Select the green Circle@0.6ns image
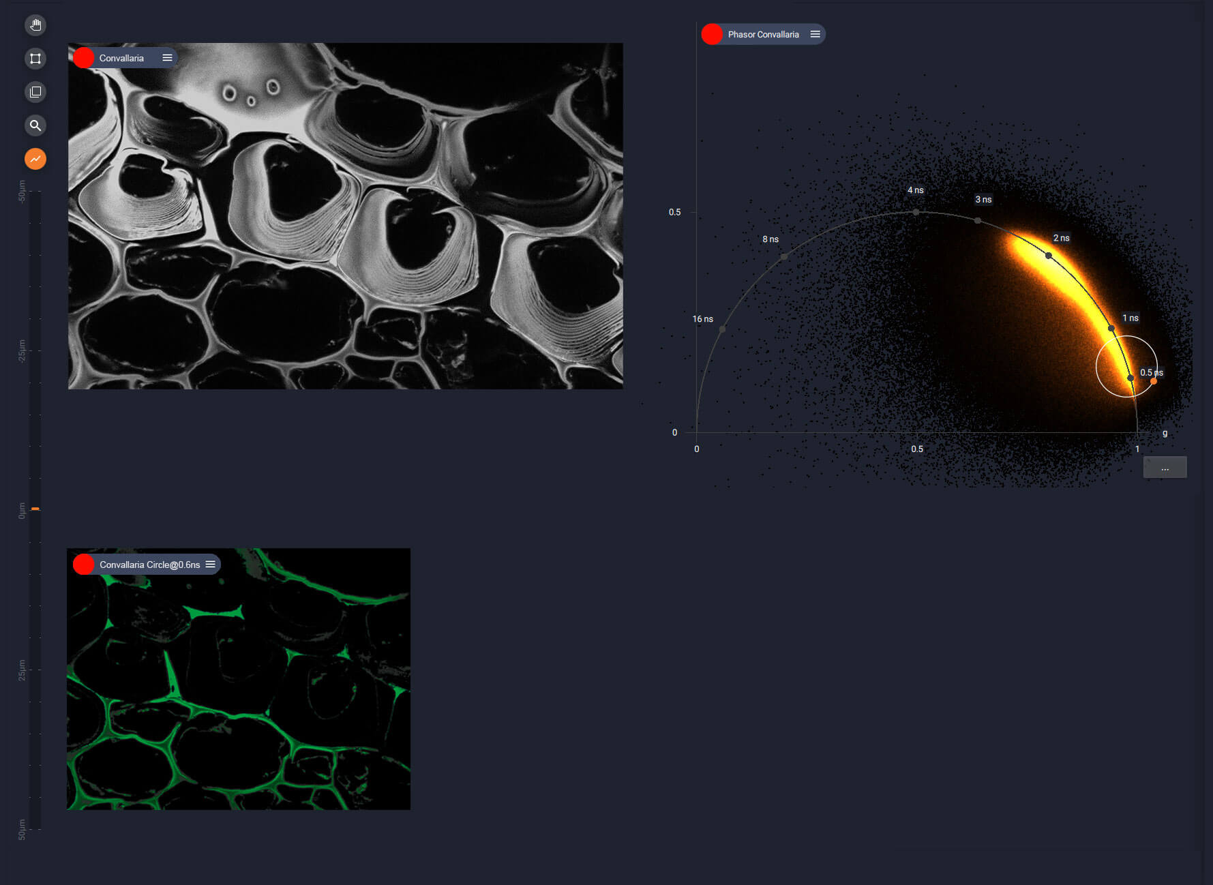The width and height of the screenshot is (1213, 885). pyautogui.click(x=239, y=679)
